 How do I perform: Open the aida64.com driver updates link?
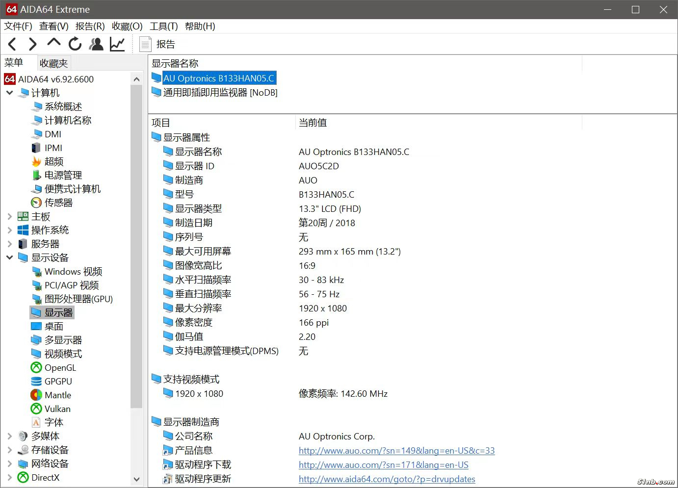coord(387,479)
